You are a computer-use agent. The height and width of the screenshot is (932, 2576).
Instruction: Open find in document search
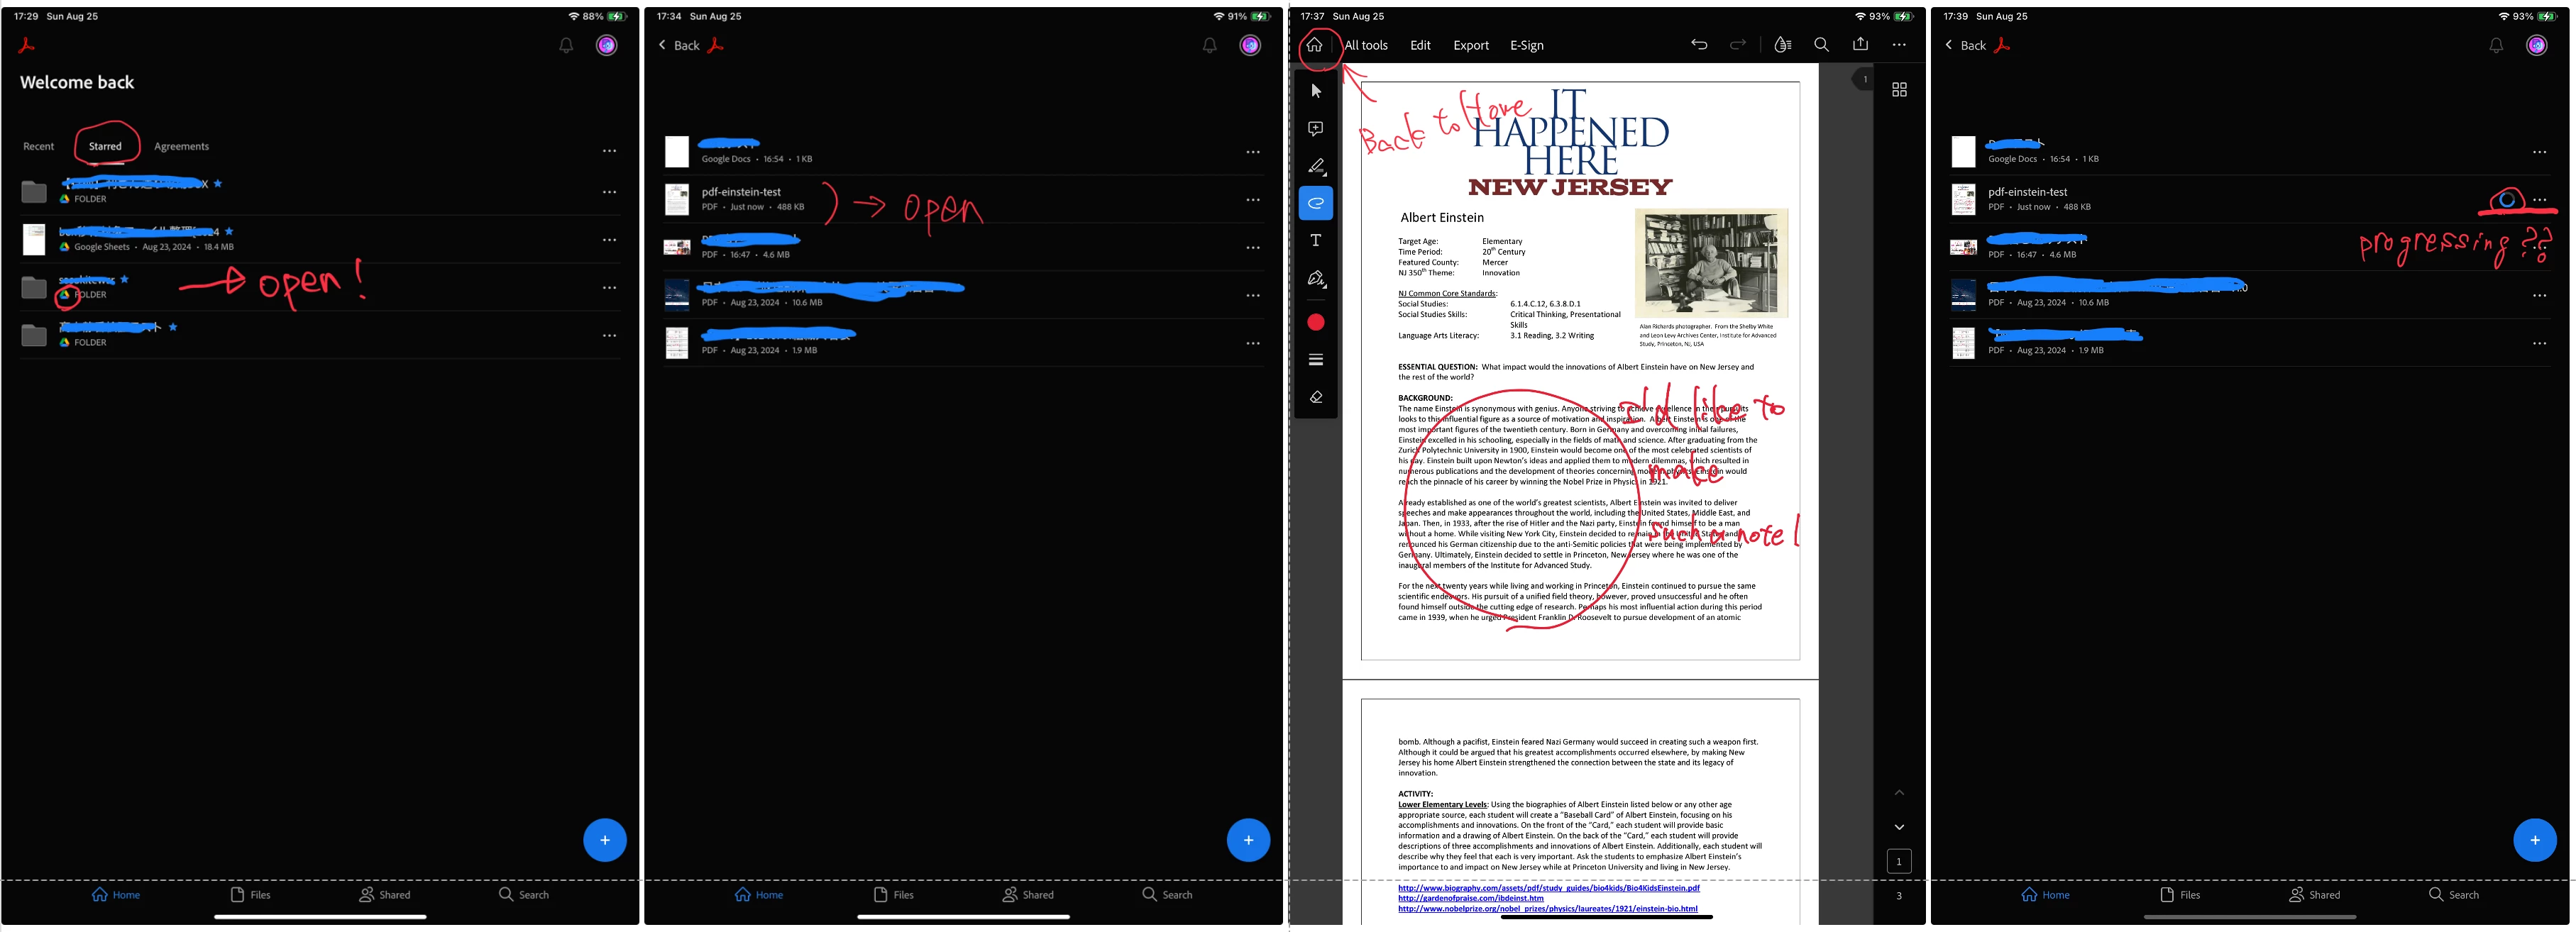point(1821,45)
